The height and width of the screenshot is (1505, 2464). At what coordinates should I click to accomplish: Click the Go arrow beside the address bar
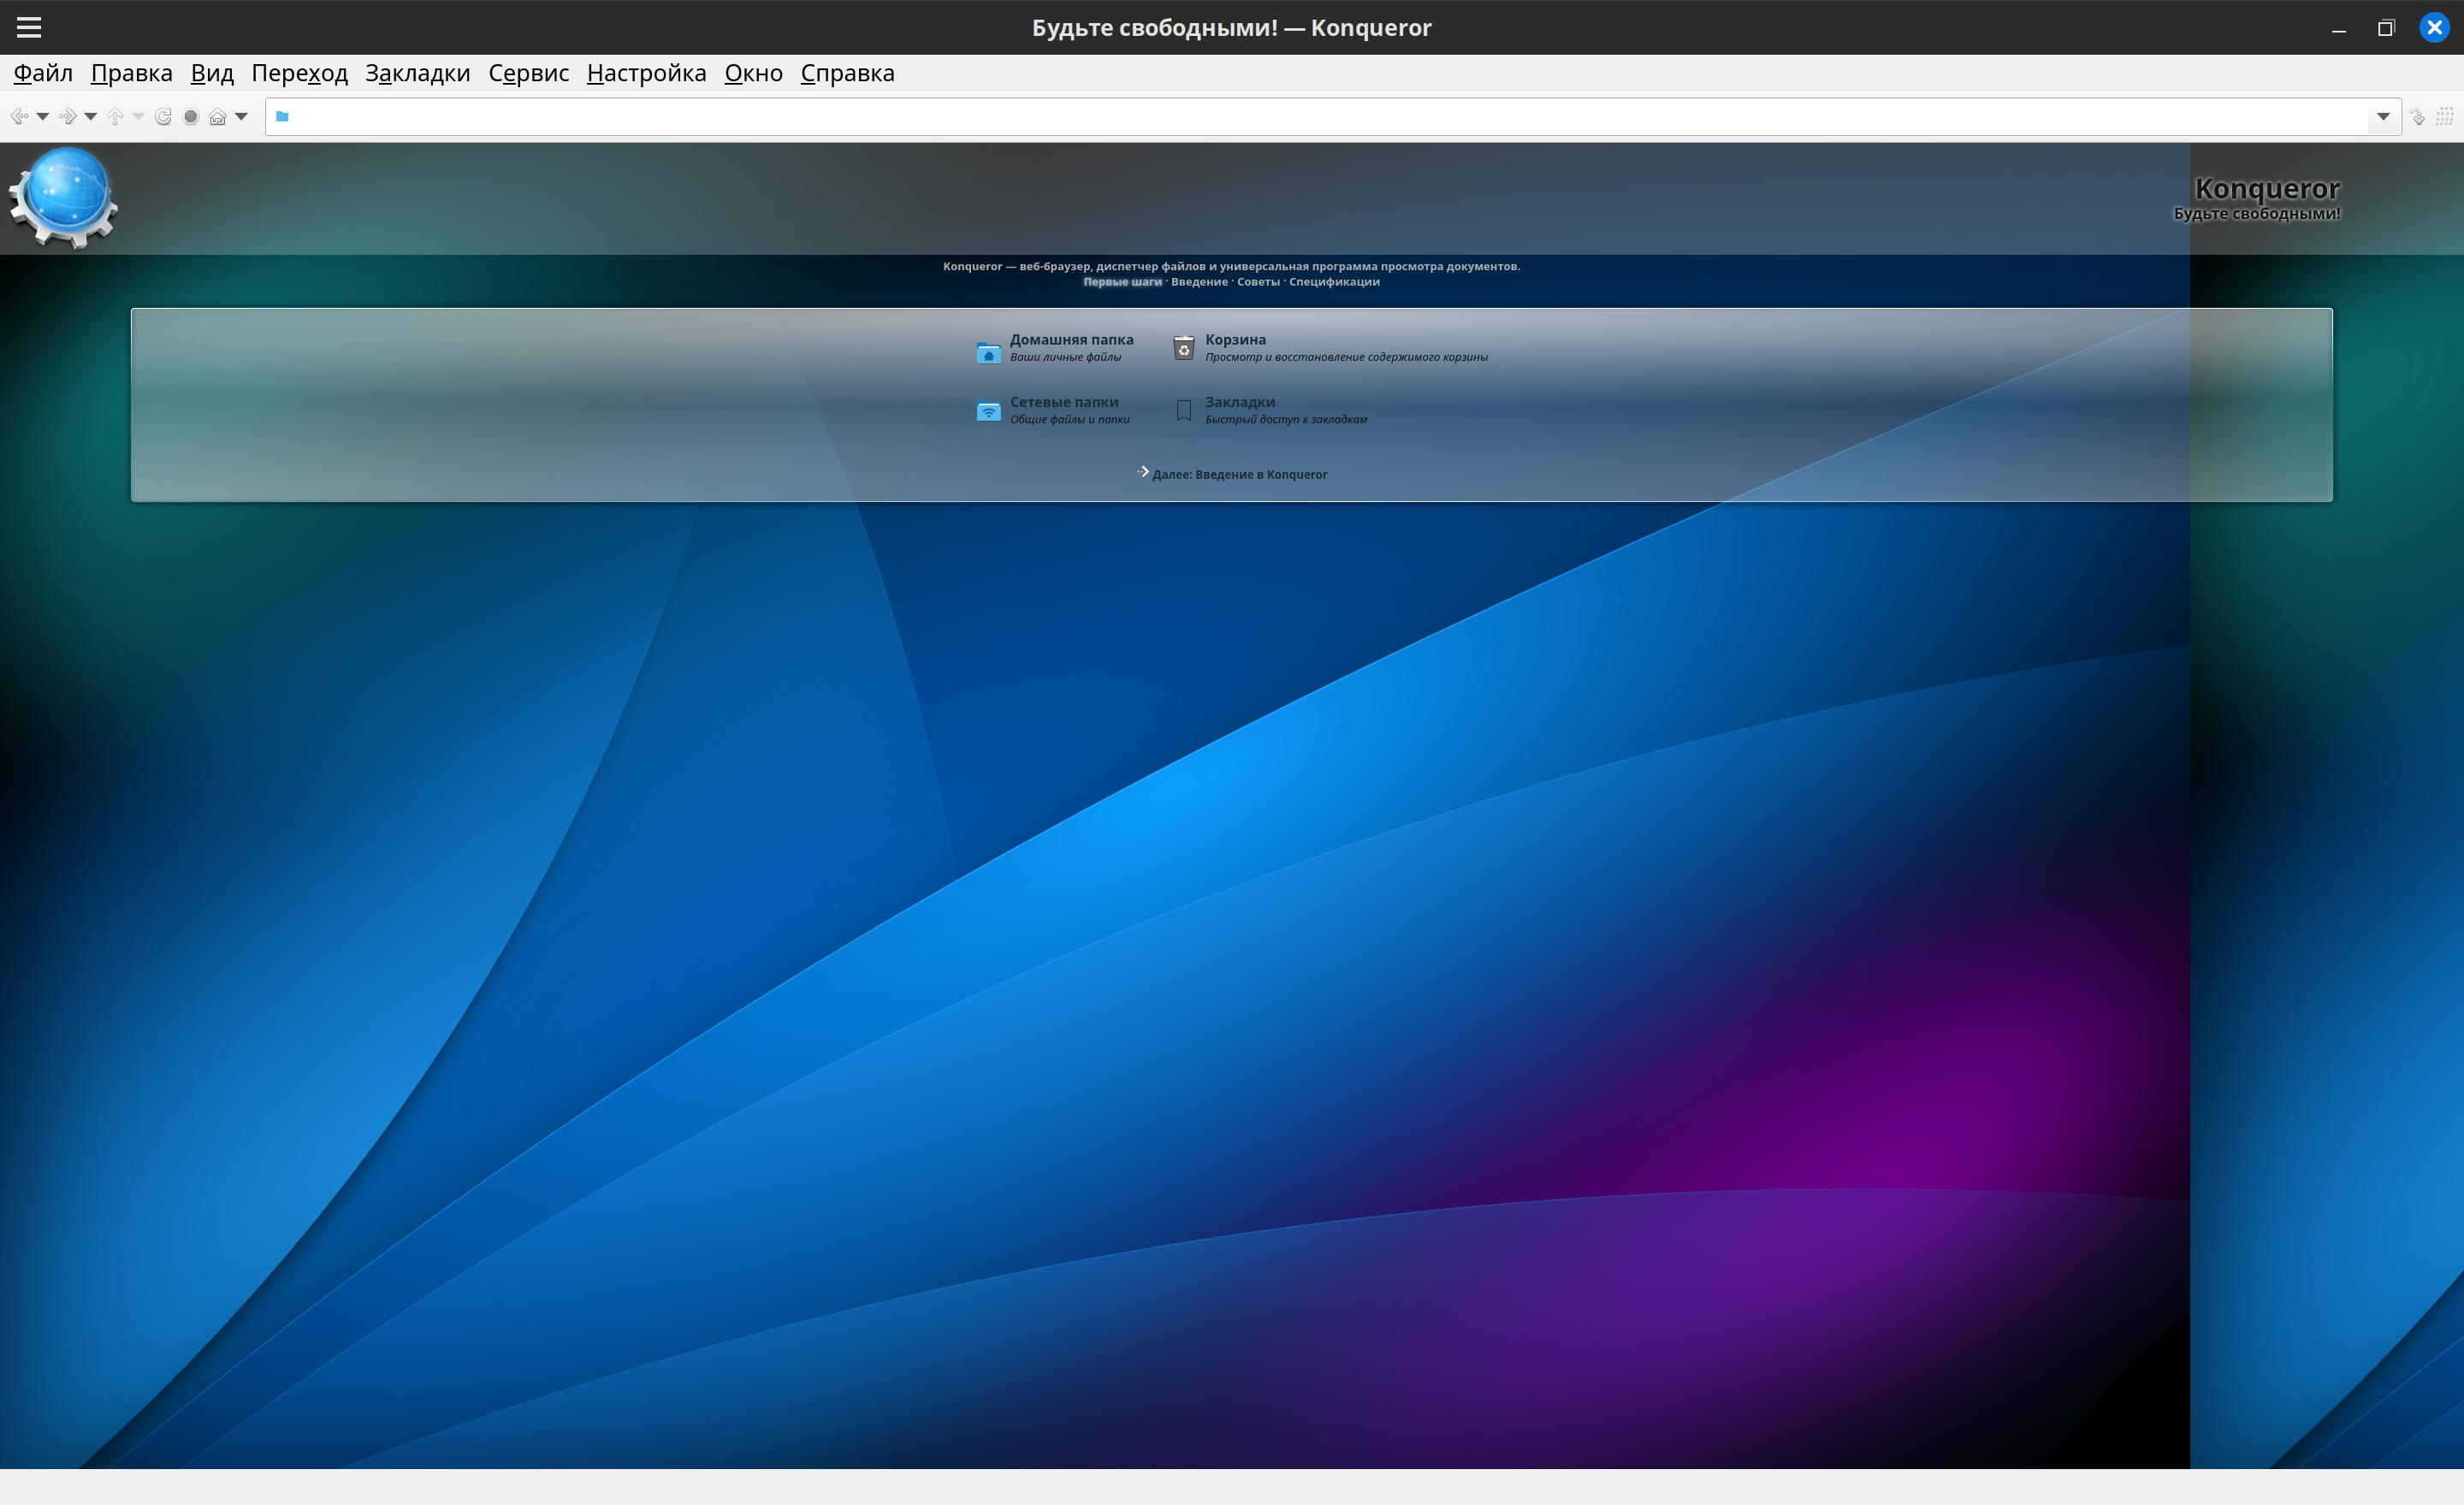coord(2417,117)
